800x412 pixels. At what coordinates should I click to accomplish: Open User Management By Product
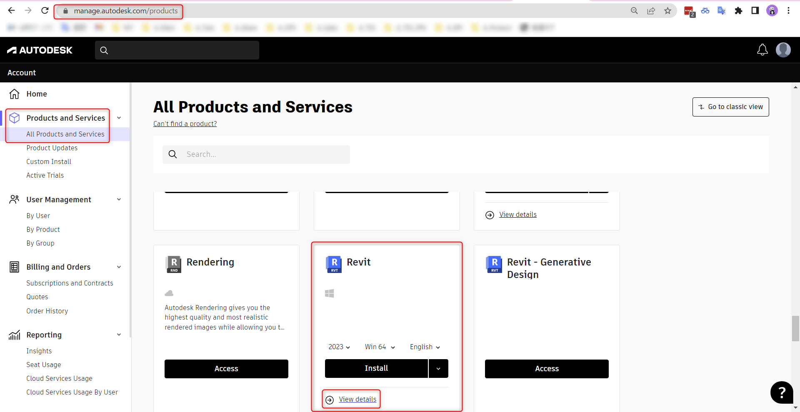(x=43, y=229)
